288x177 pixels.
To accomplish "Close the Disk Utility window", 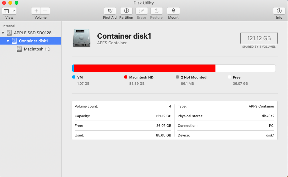I will (x=4, y=3).
